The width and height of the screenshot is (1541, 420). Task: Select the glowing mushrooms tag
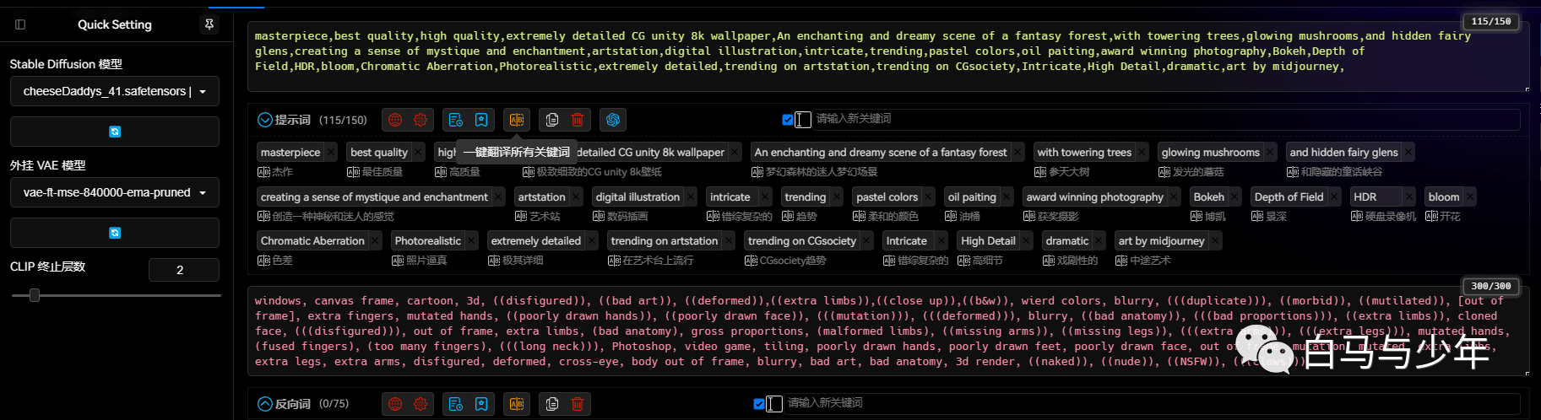(1210, 153)
